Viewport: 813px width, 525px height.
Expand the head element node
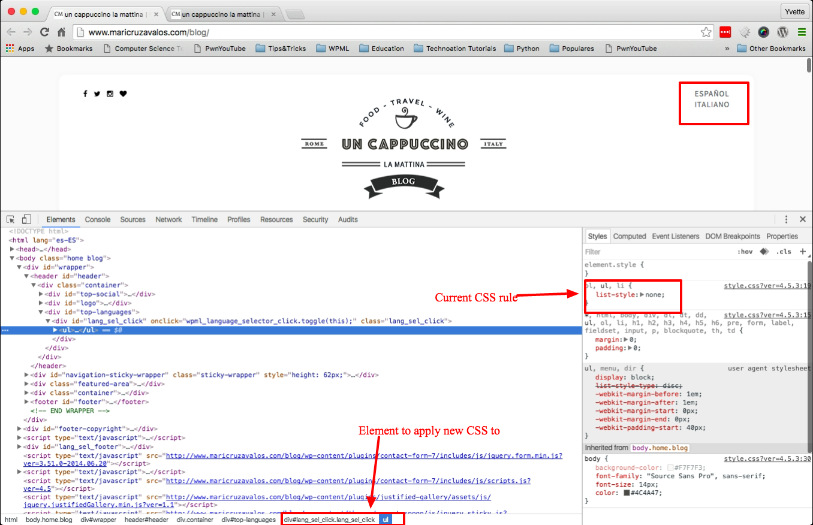coord(12,249)
